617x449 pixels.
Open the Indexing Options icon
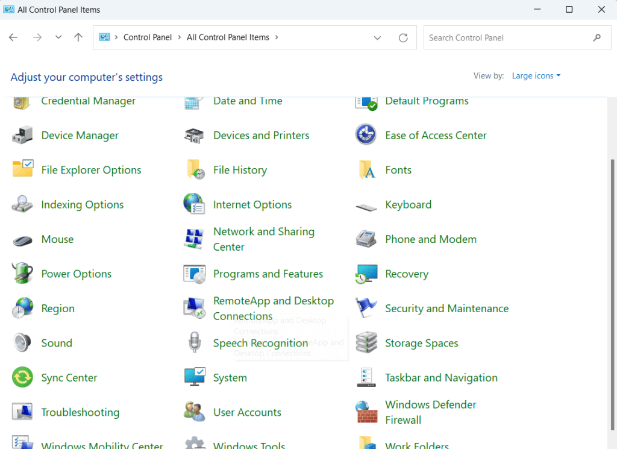22,204
